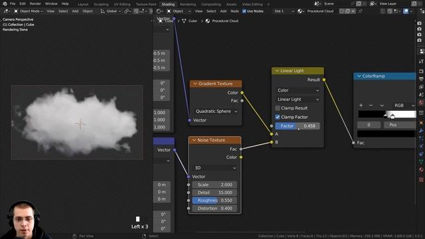Click the black color swatch in ColorRamp
Viewport: 425px width, 239px height.
386,133
